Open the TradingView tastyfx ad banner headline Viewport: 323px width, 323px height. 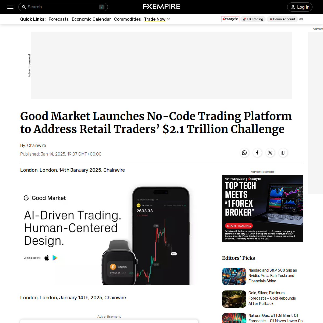240,199
